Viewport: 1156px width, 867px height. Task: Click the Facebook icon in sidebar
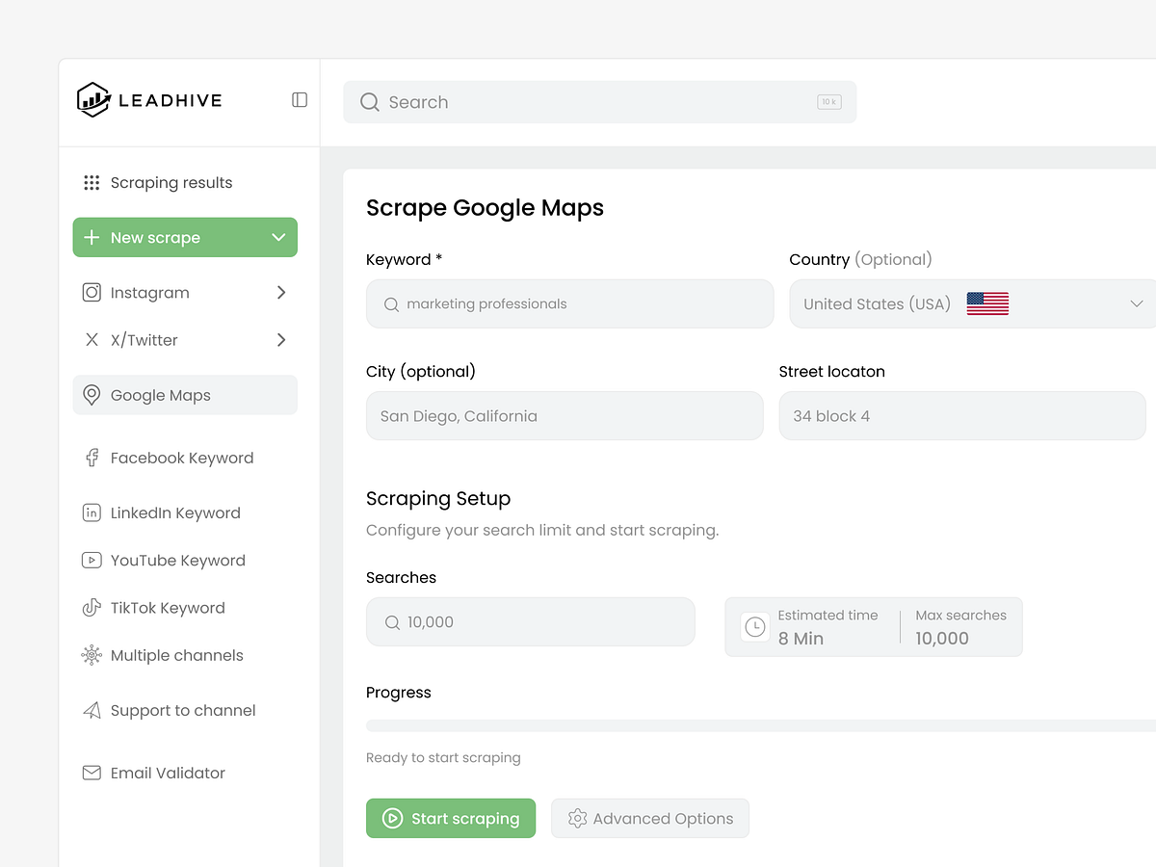92,459
